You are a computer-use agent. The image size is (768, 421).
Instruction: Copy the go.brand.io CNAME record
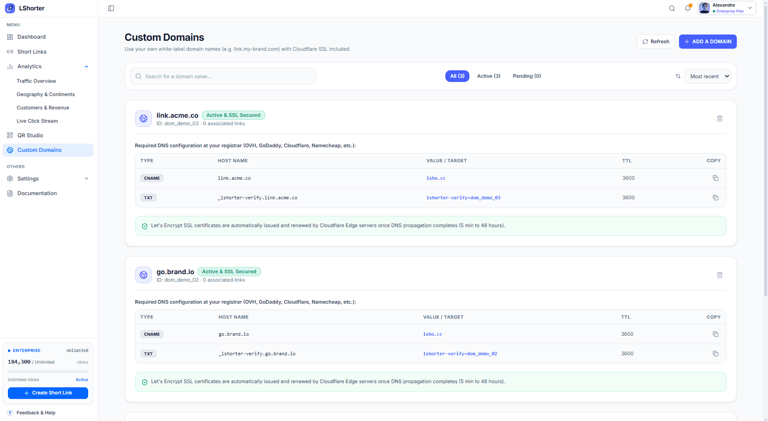716,334
